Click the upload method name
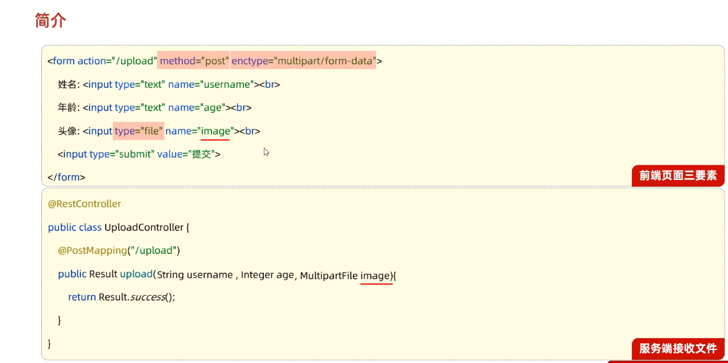This screenshot has width=728, height=363. point(136,274)
